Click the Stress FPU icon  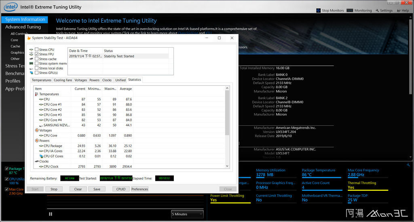(x=32, y=54)
